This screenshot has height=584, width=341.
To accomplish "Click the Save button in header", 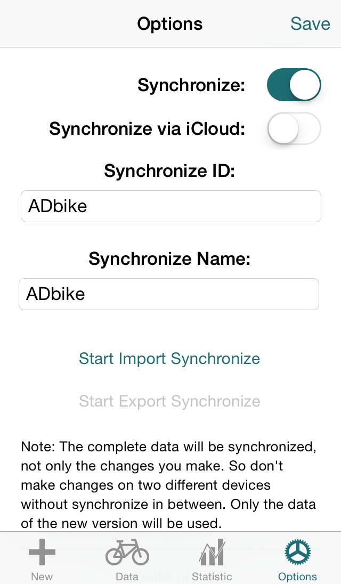I will click(310, 24).
